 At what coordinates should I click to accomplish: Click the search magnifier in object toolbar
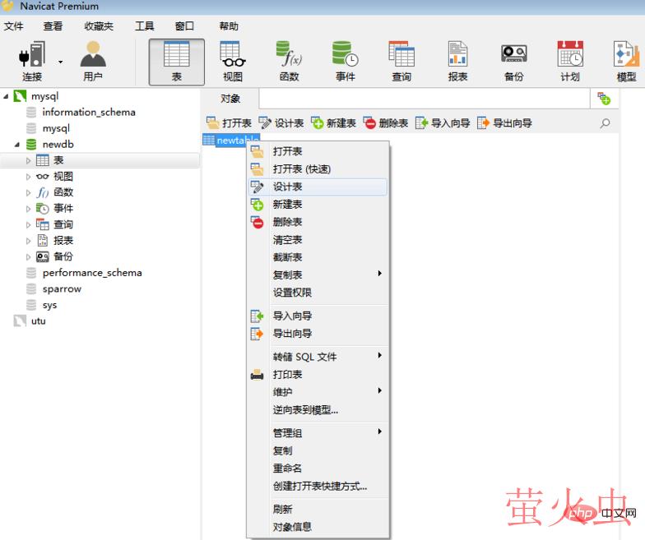pos(605,123)
